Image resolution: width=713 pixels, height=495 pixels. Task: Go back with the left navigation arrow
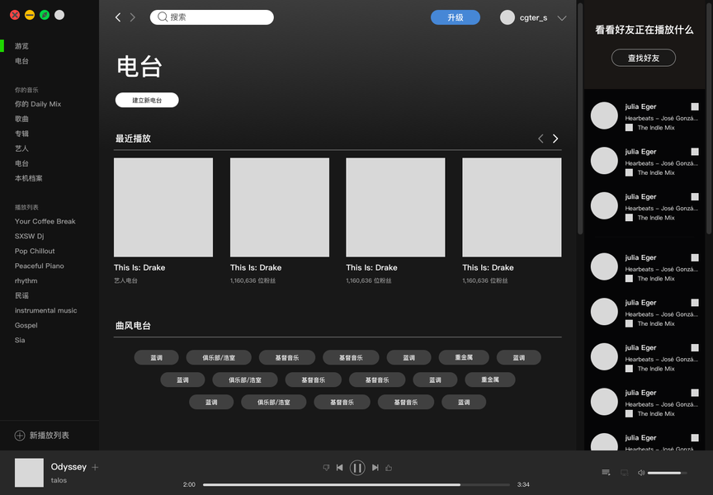[118, 17]
